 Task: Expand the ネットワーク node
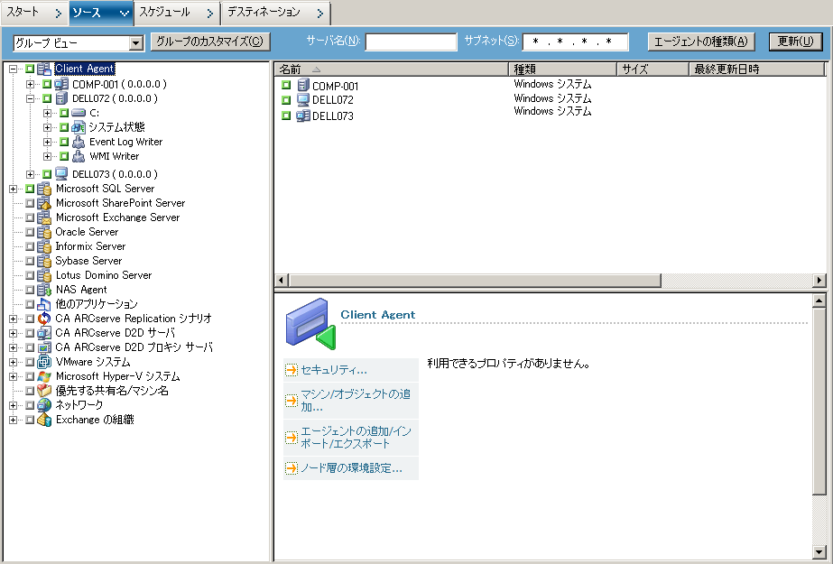(x=14, y=405)
